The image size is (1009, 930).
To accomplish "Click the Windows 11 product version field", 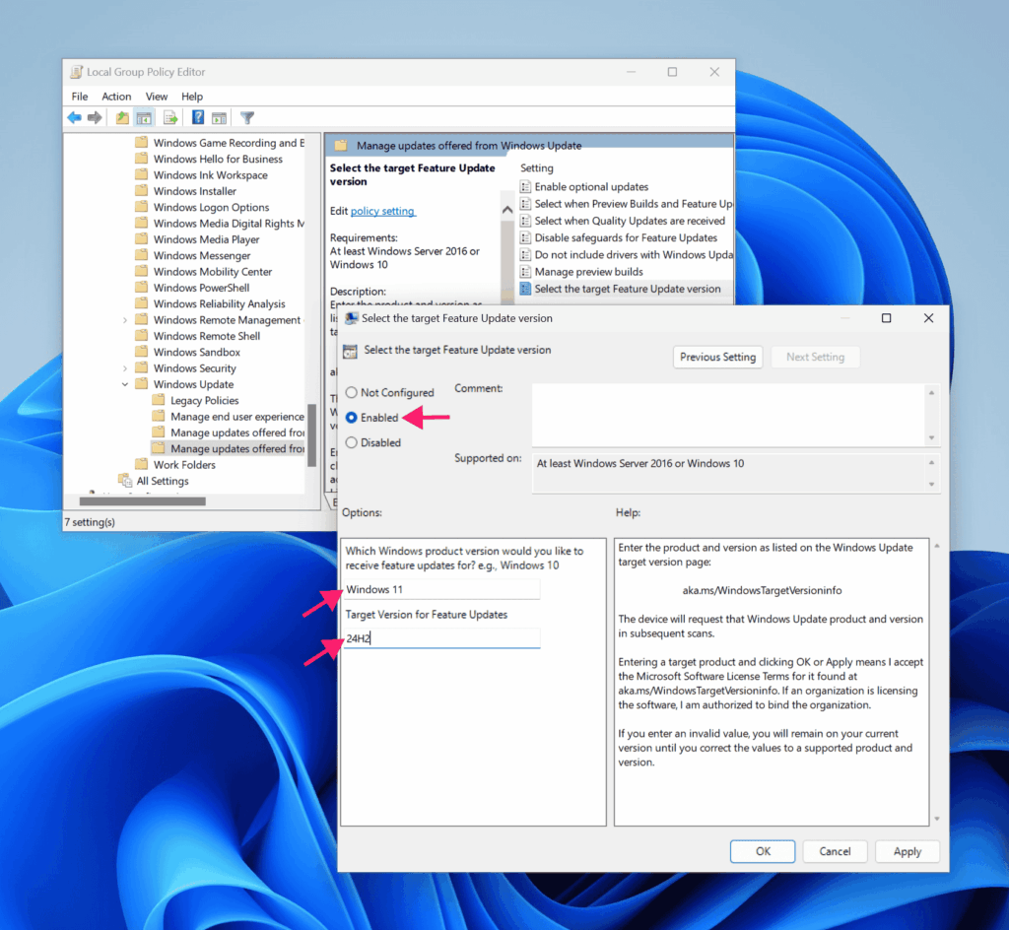I will (x=442, y=589).
